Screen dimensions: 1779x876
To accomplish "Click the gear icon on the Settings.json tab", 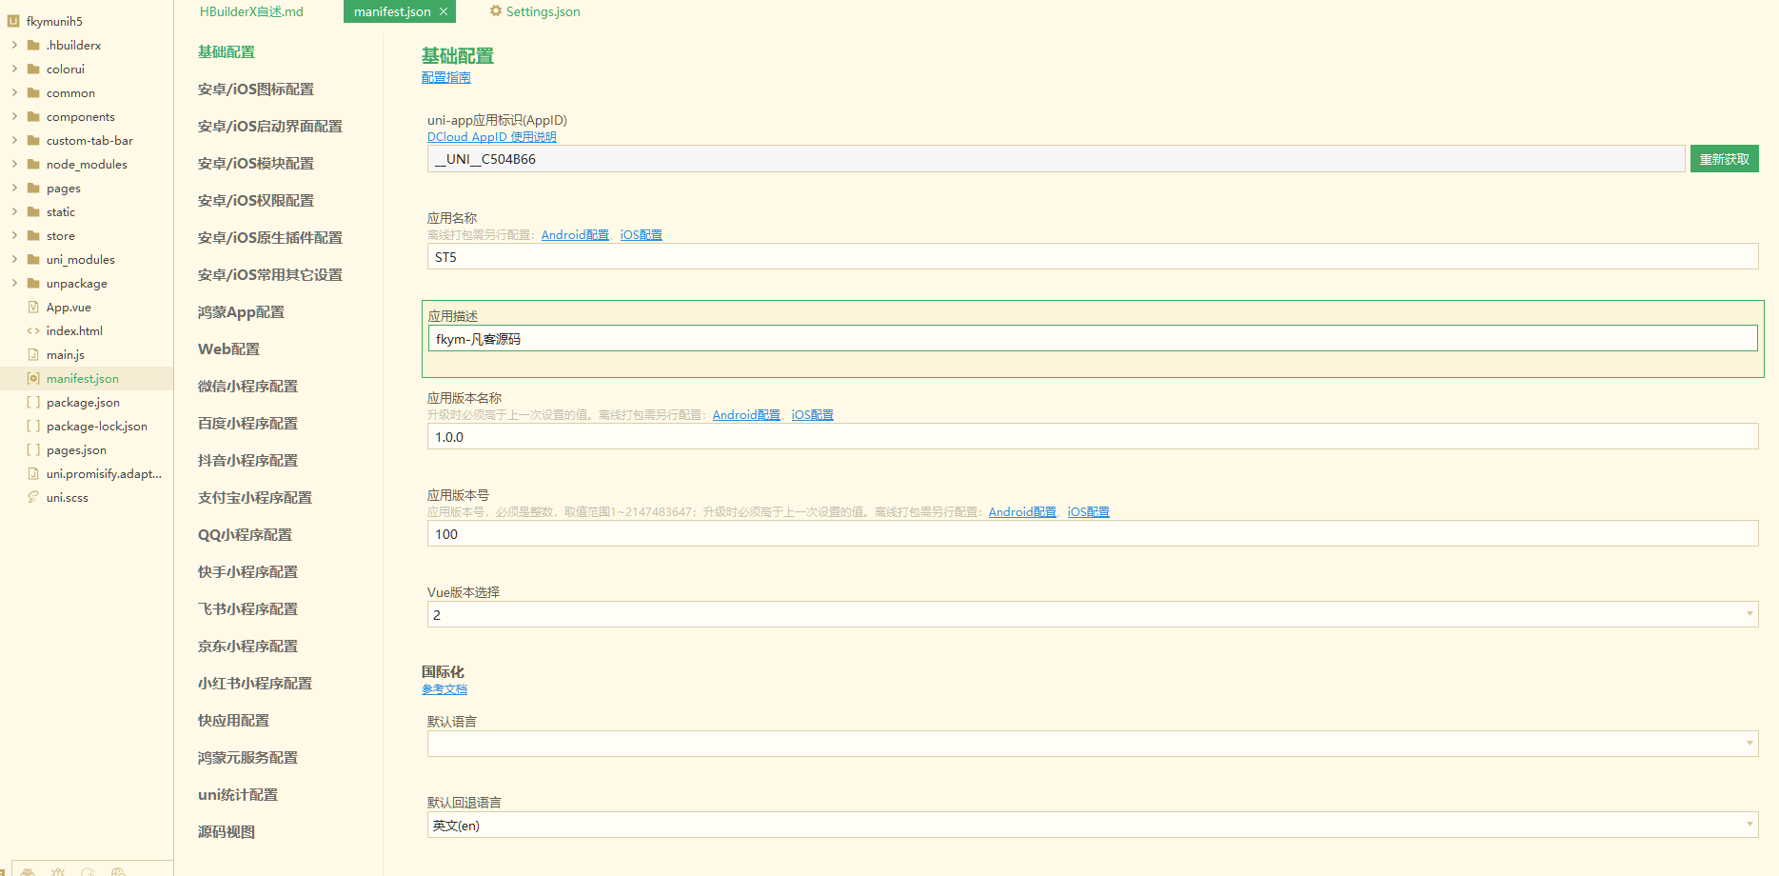I will [x=495, y=11].
